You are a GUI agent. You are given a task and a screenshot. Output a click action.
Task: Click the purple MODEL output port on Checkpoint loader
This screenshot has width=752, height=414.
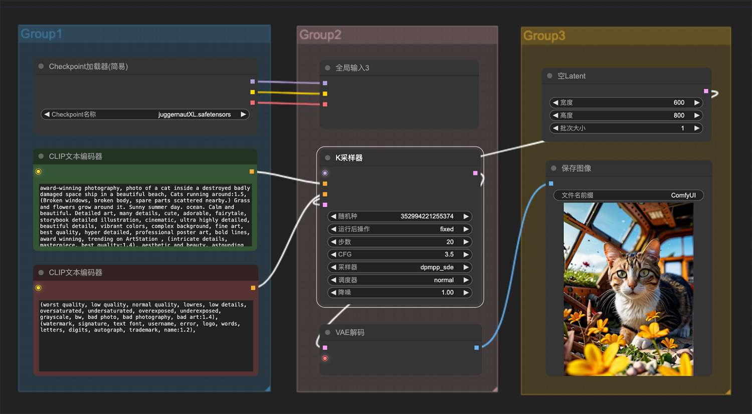point(253,81)
